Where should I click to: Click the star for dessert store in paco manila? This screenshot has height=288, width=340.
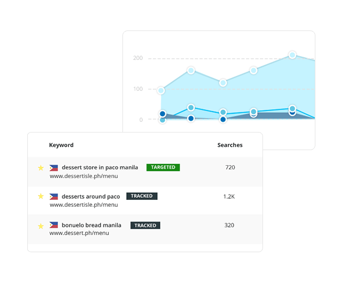pos(41,168)
